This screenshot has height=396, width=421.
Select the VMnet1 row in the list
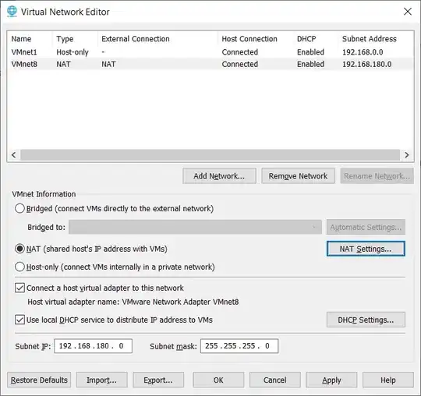click(210, 51)
